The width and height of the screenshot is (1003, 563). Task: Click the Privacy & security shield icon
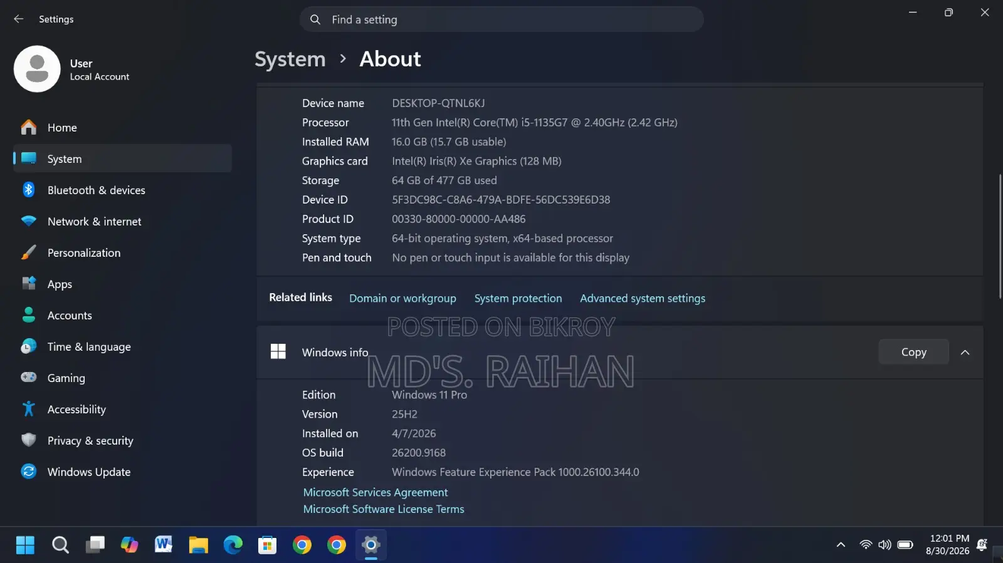pyautogui.click(x=29, y=440)
